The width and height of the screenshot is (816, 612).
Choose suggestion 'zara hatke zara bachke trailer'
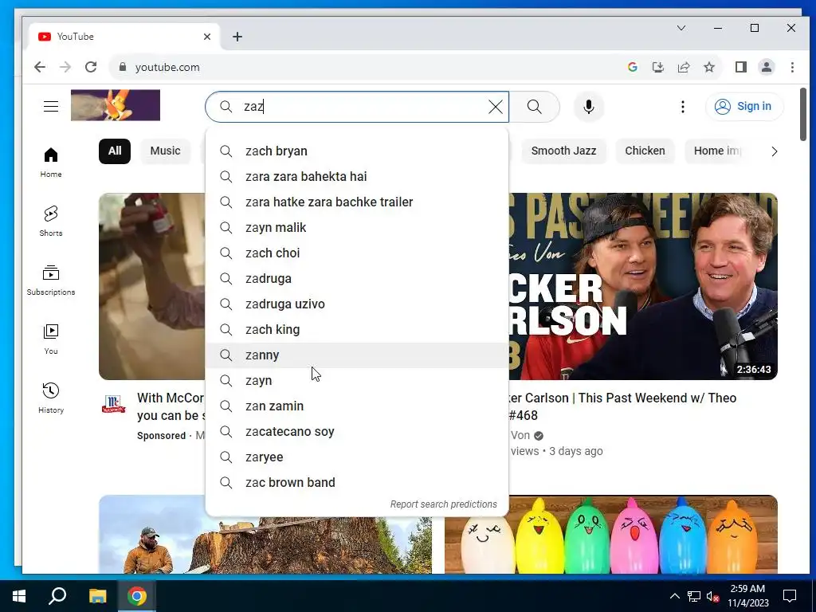pos(357,202)
